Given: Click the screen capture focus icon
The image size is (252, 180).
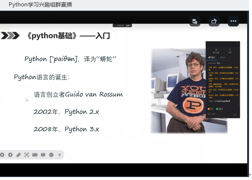Looking at the screenshot, I should tap(27, 155).
